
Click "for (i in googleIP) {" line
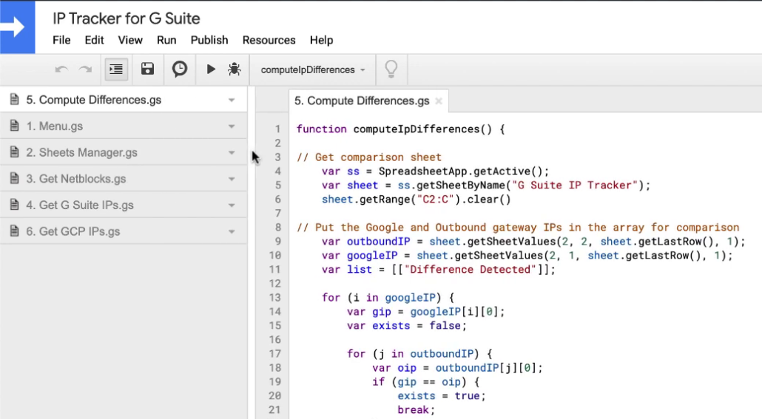pos(388,298)
